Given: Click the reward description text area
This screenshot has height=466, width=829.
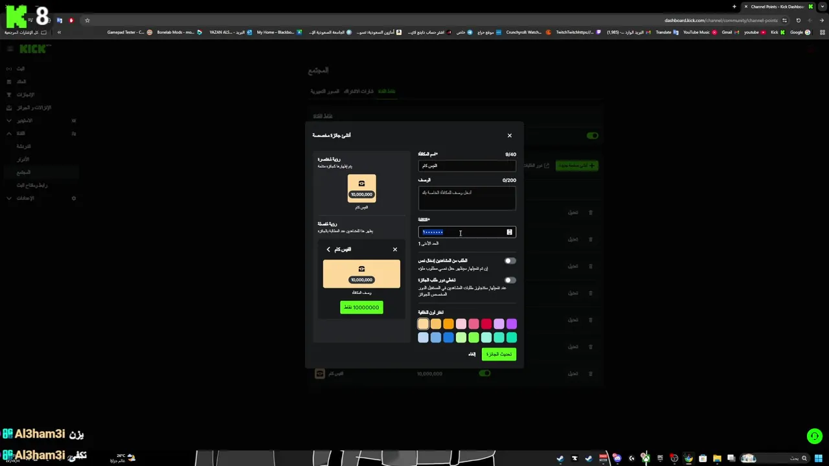Looking at the screenshot, I should [x=467, y=198].
